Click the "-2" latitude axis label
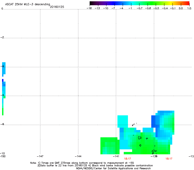Viewport: 194px width, 170px height. [x=2, y=37]
